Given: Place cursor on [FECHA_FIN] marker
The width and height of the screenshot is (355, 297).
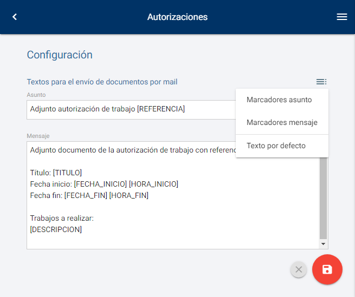Looking at the screenshot, I should [86, 195].
